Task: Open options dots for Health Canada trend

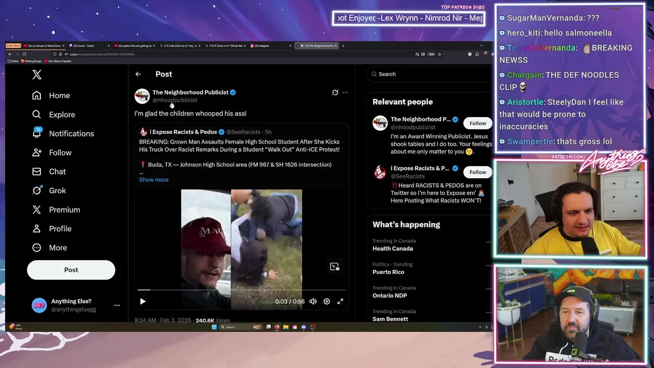Action: tap(488, 242)
